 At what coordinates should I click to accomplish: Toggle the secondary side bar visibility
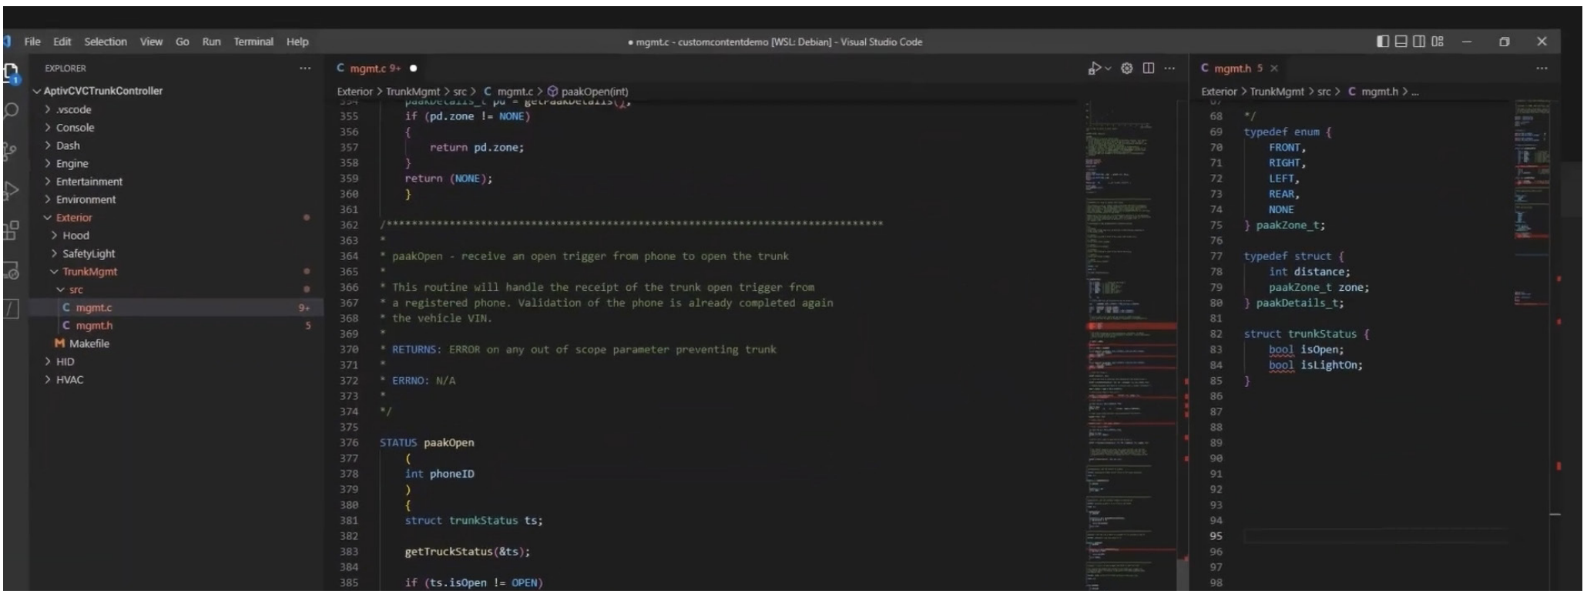(x=1419, y=42)
